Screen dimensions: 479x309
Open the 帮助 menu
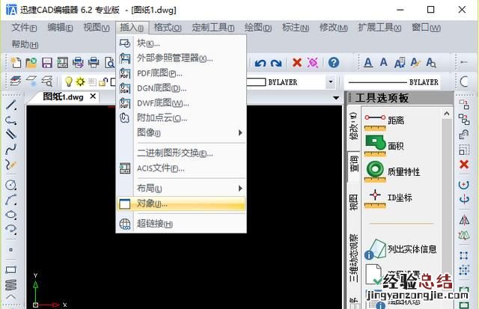pyautogui.click(x=25, y=45)
